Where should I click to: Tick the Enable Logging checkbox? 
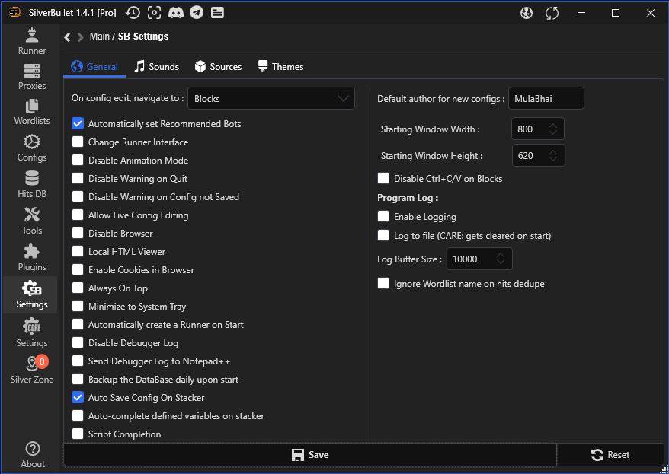[x=383, y=217]
